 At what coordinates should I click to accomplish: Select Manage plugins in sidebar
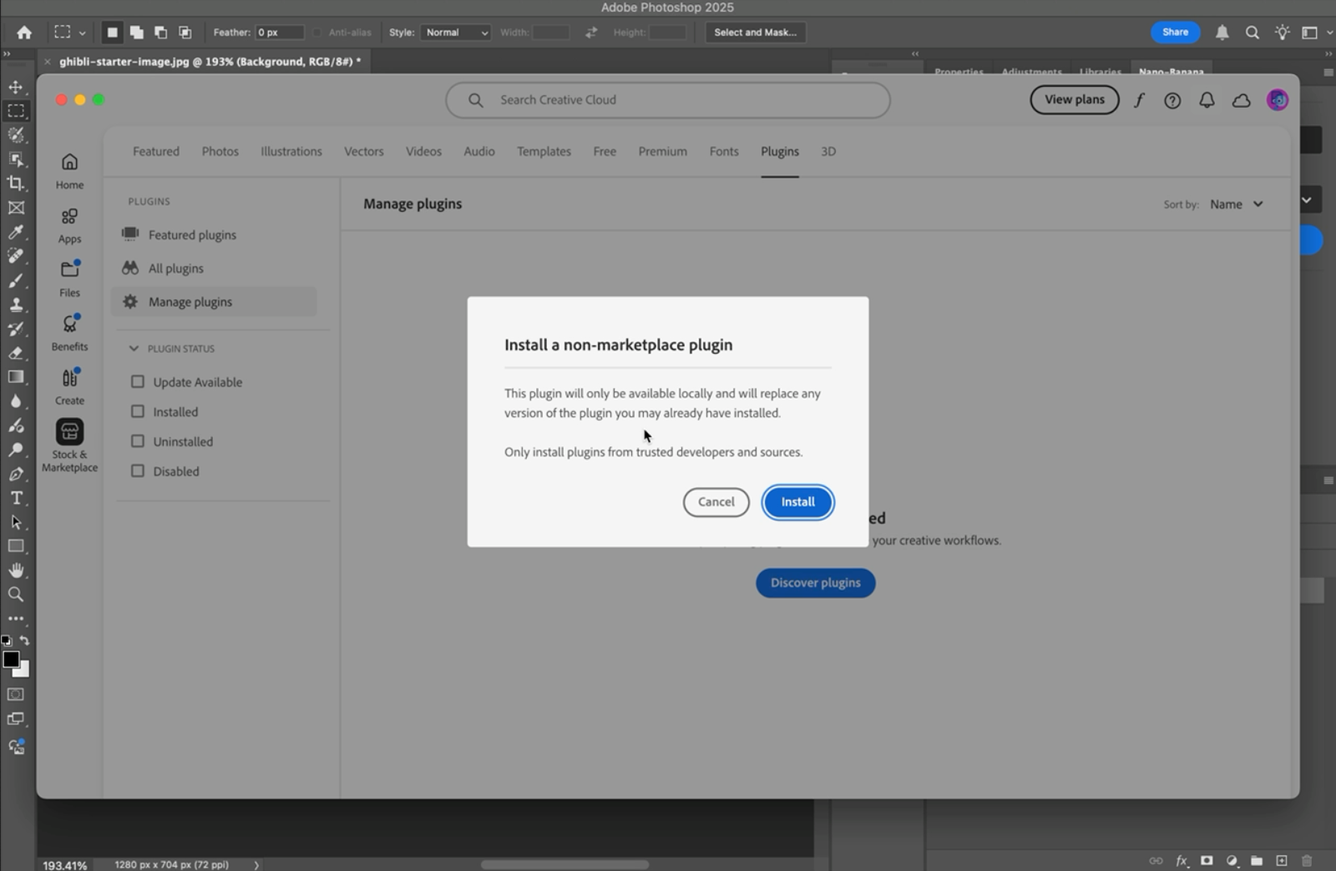(x=215, y=302)
